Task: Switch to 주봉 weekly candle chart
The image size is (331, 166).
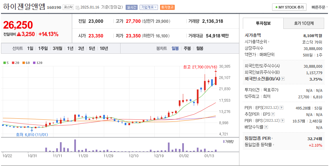Action: pyautogui.click(x=187, y=48)
